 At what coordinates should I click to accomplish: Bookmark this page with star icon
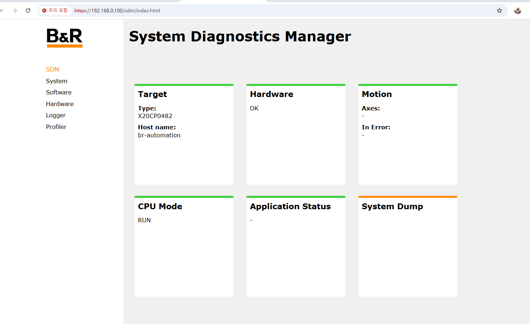[500, 11]
